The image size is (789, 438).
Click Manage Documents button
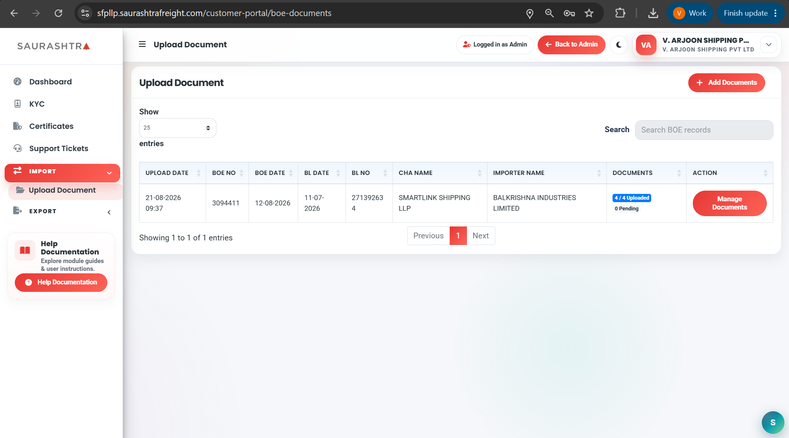(x=729, y=203)
